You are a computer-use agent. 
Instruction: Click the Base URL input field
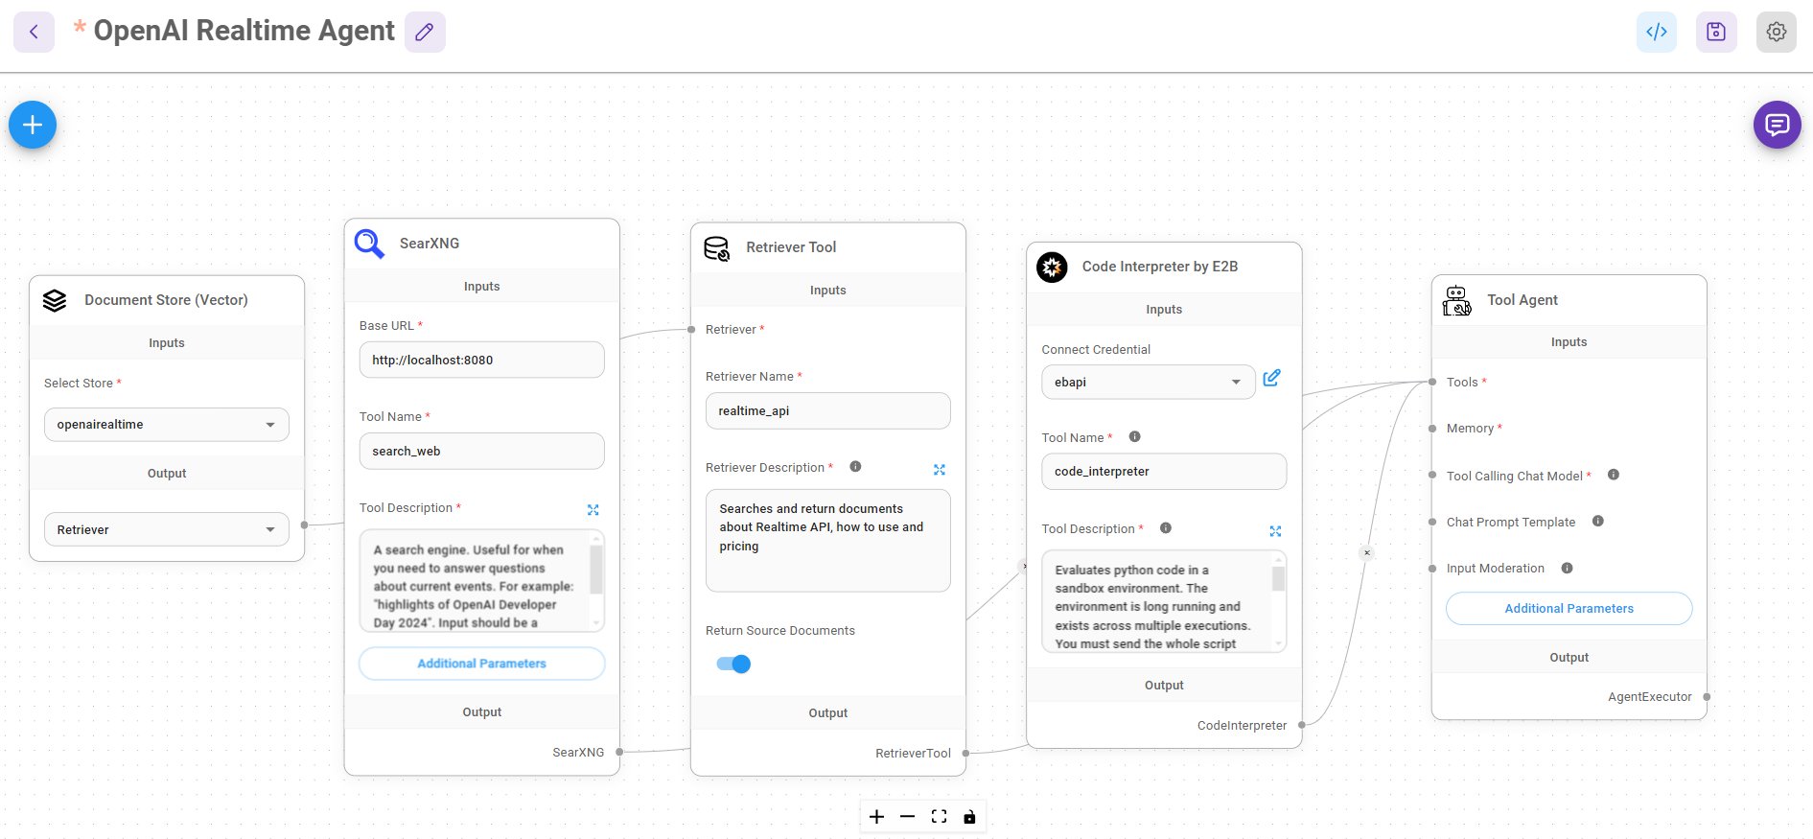pos(482,360)
